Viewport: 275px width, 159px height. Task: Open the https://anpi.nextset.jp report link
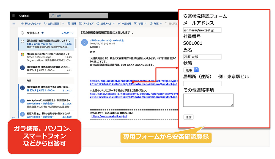134,83
